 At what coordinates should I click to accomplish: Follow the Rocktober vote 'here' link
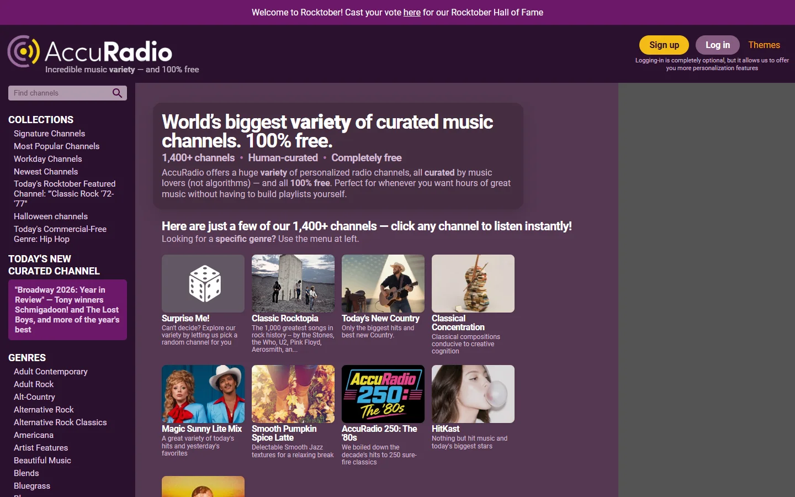pyautogui.click(x=412, y=12)
